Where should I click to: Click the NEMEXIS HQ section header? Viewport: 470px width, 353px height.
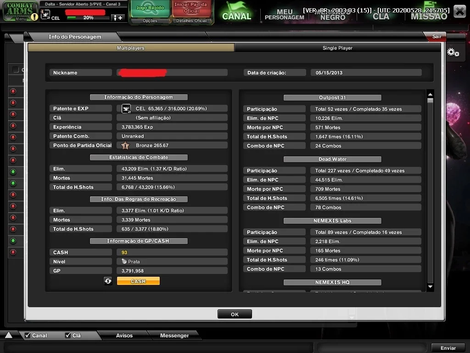click(332, 282)
